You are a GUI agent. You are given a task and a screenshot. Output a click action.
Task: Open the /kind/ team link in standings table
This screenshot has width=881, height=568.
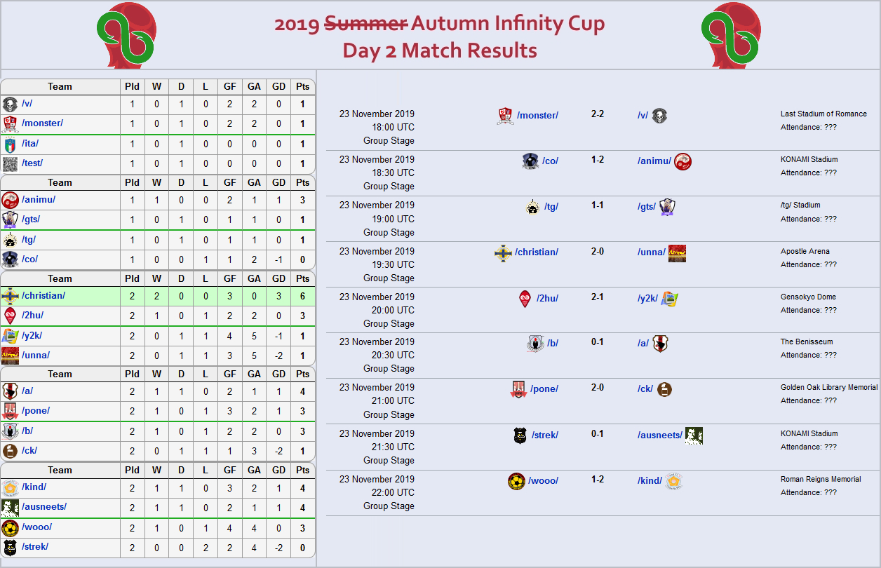point(34,487)
